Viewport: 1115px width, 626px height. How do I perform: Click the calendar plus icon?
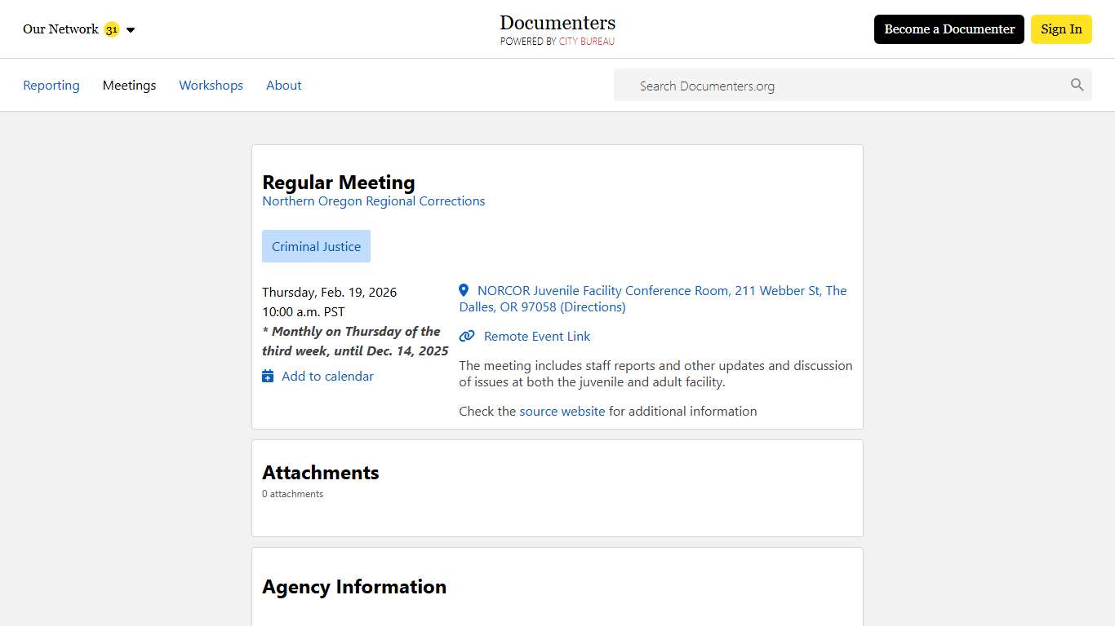point(268,376)
